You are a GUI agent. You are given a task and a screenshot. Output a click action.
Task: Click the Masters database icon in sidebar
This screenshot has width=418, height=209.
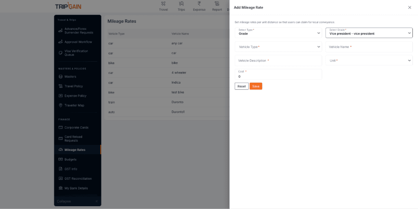(x=60, y=77)
